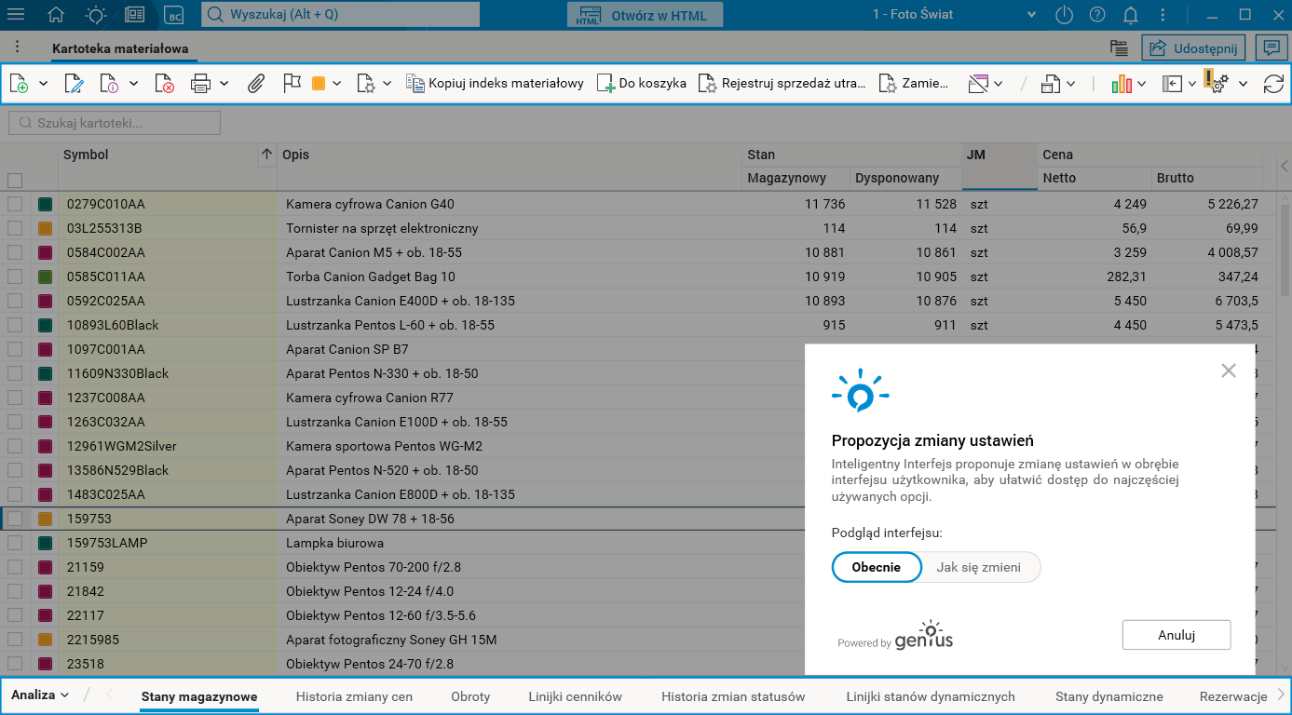Click the orange color marker in toolbar
Viewport: 1292px width, 715px height.
[x=318, y=84]
